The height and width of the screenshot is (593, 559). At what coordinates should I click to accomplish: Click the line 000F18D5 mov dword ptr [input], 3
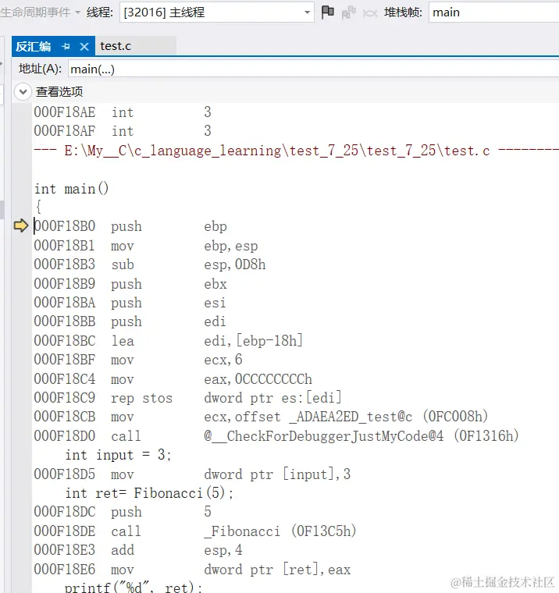[x=192, y=474]
